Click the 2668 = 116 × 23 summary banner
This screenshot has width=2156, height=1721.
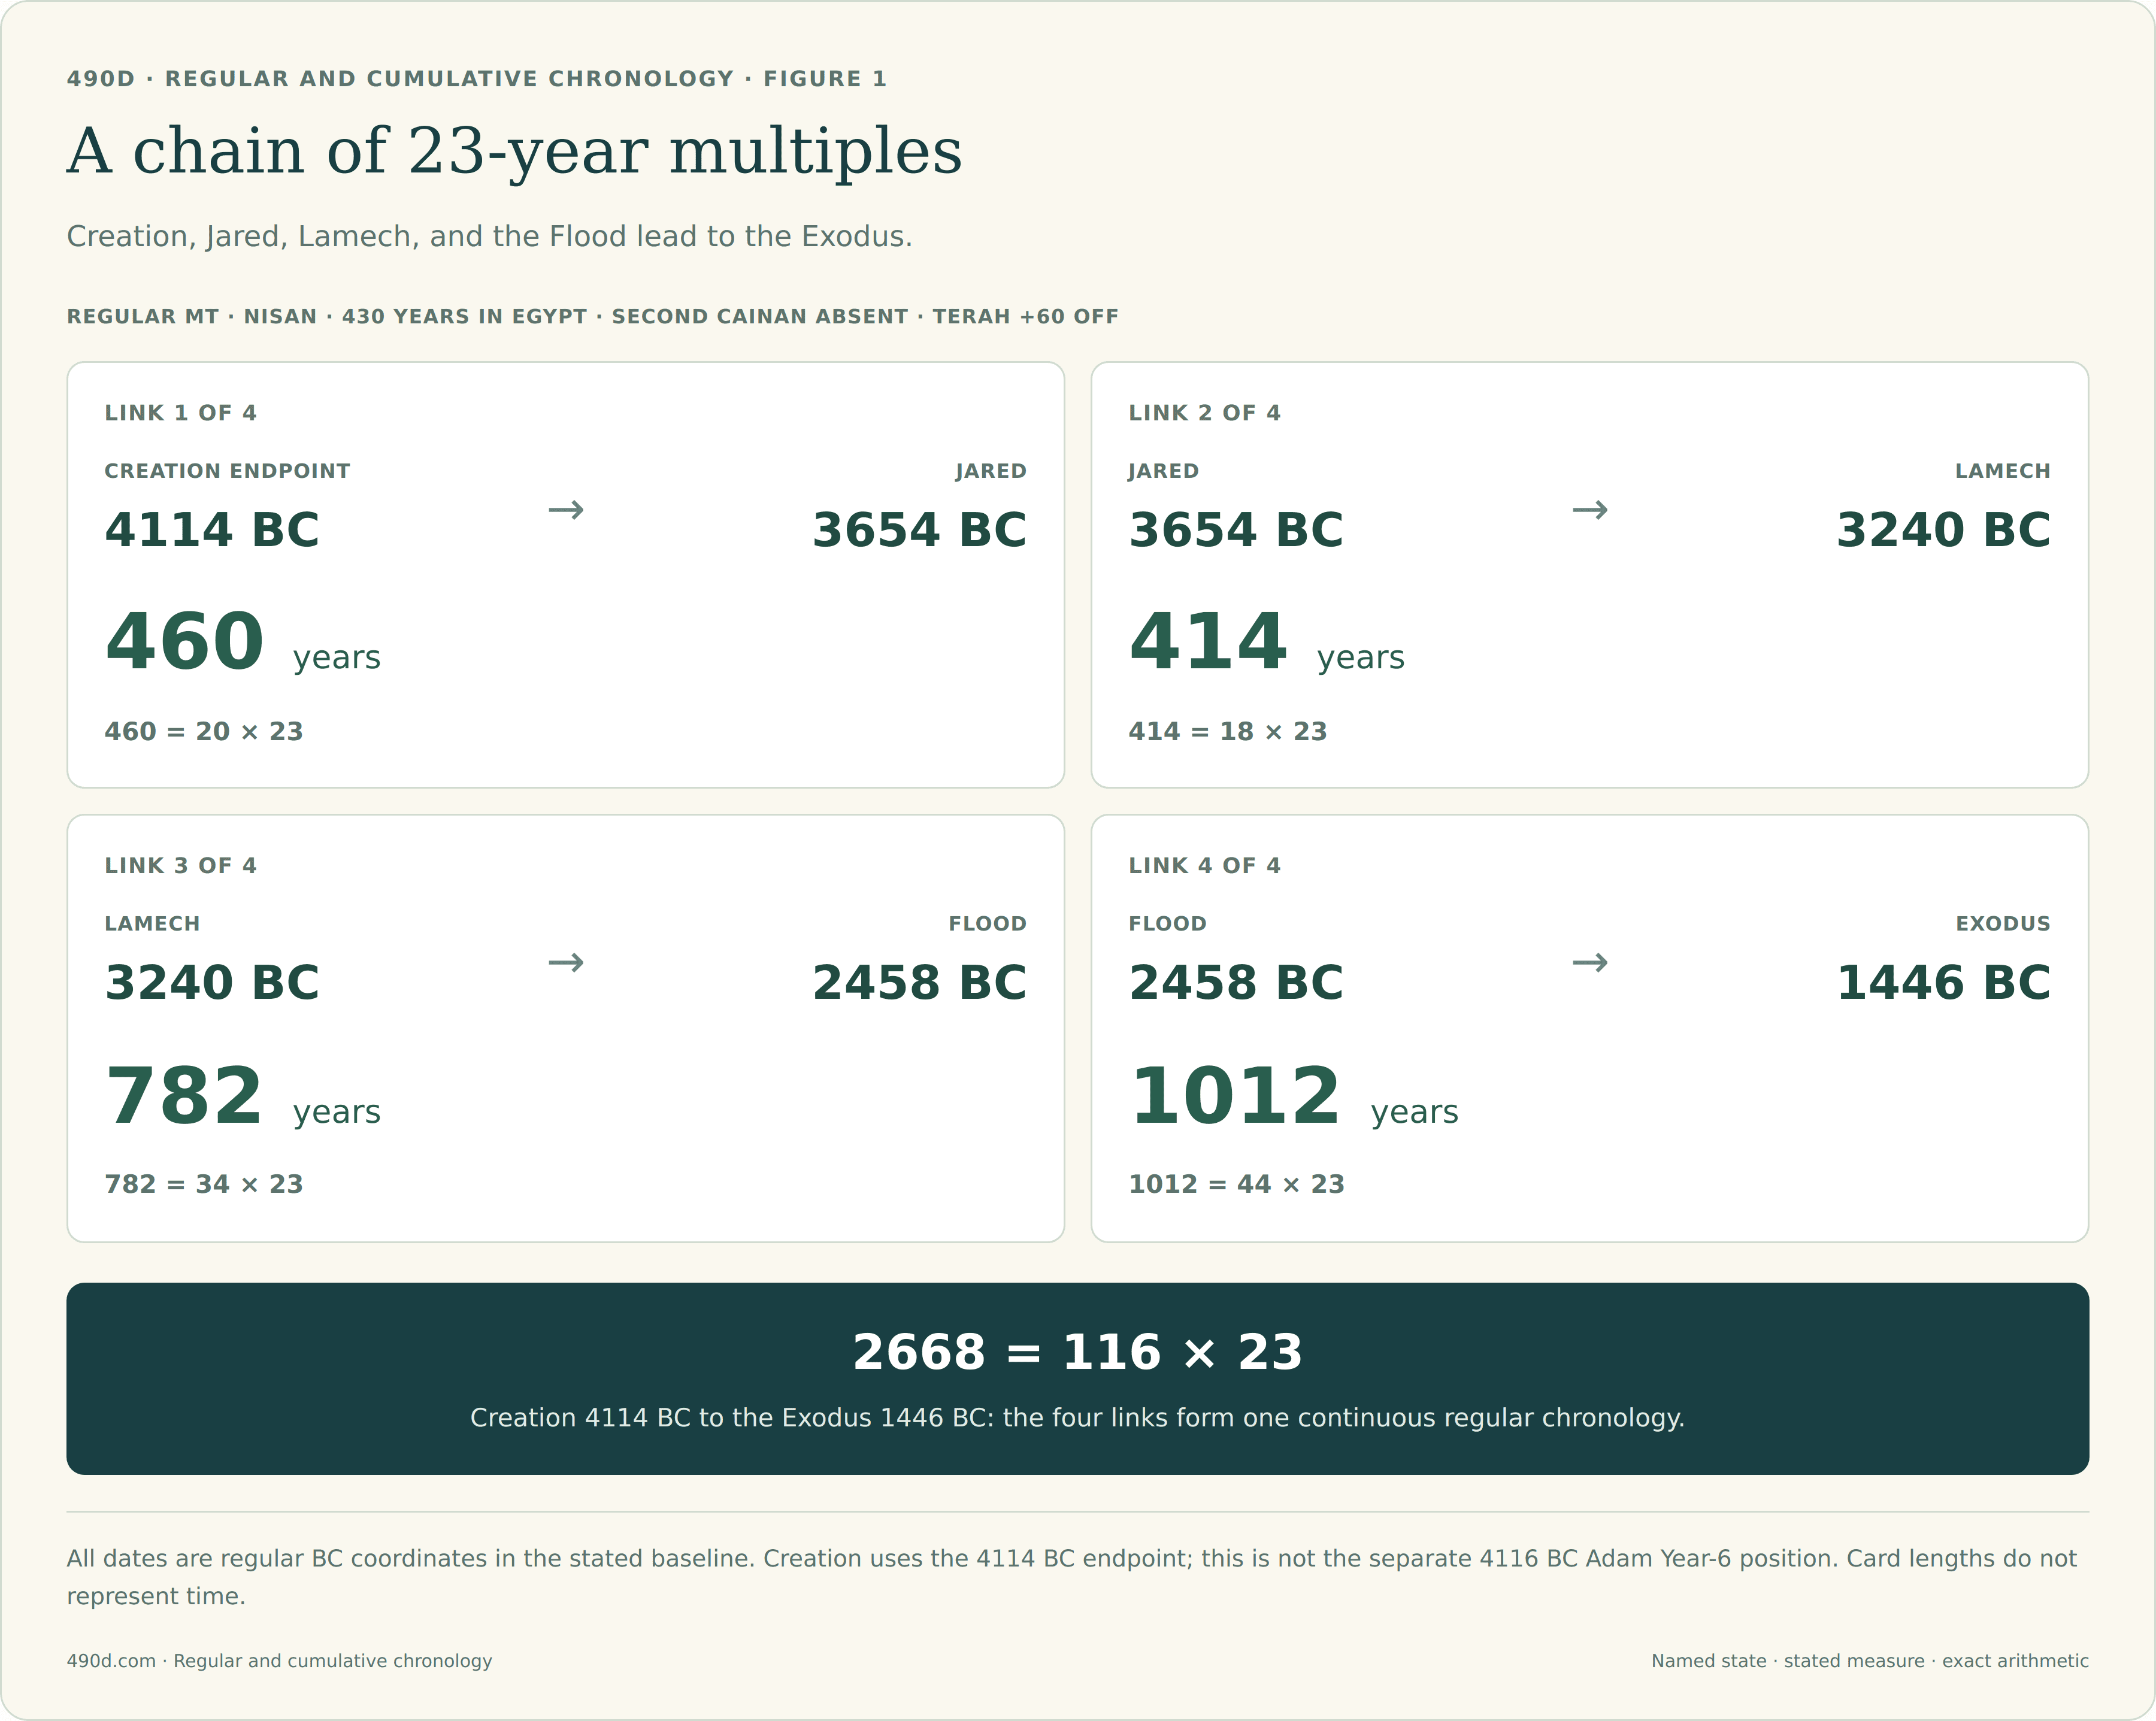click(x=1078, y=1379)
